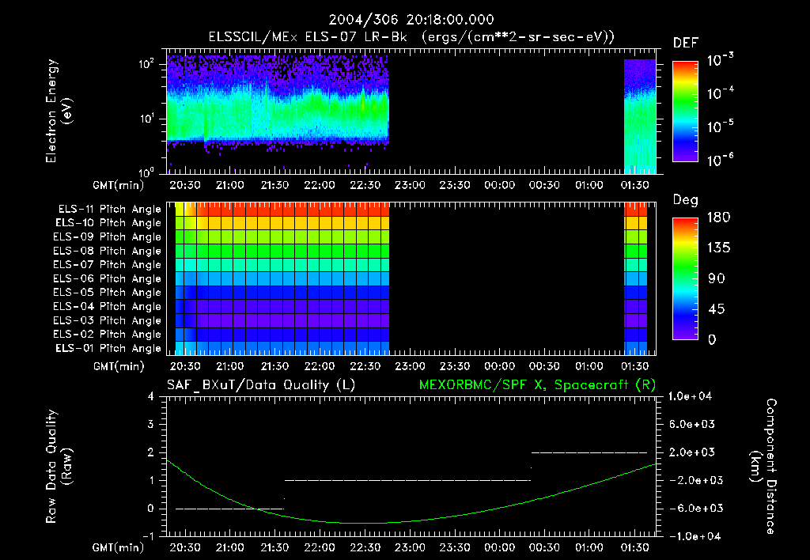Click the data quality line segment at level 2
This screenshot has width=810, height=560.
(x=589, y=452)
